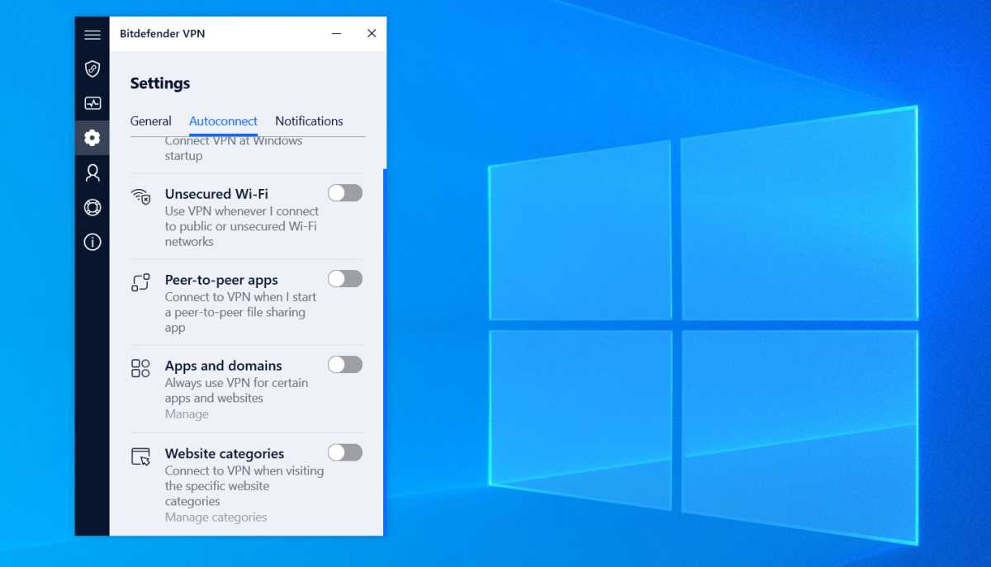Click the Manage categories link

click(x=216, y=517)
